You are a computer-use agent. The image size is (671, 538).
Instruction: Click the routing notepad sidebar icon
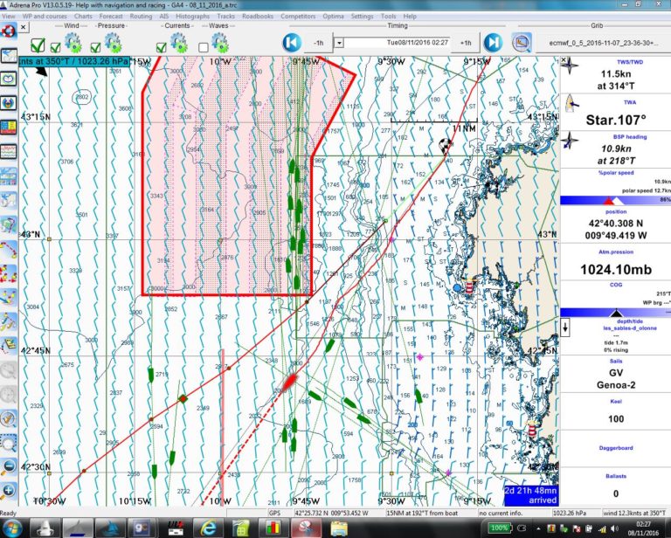pyautogui.click(x=9, y=345)
